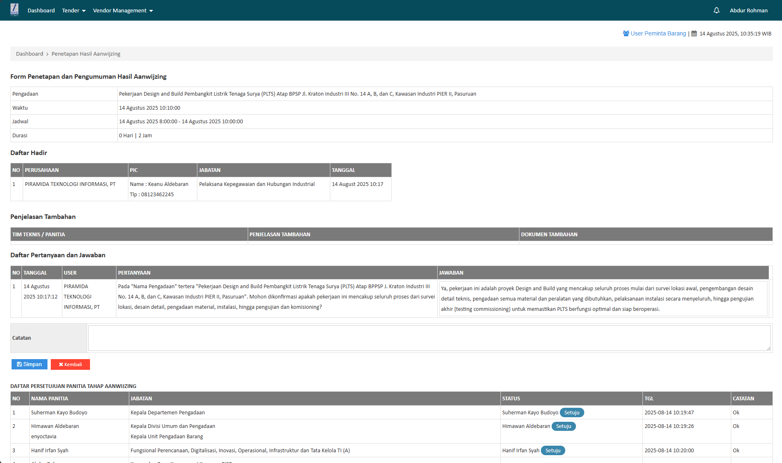Screen dimensions: 782x463
Task: Click the User Peminta Barang group icon
Action: click(626, 33)
